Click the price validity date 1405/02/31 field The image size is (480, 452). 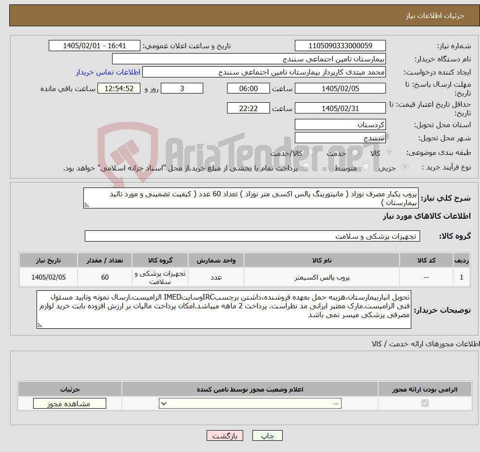point(340,108)
